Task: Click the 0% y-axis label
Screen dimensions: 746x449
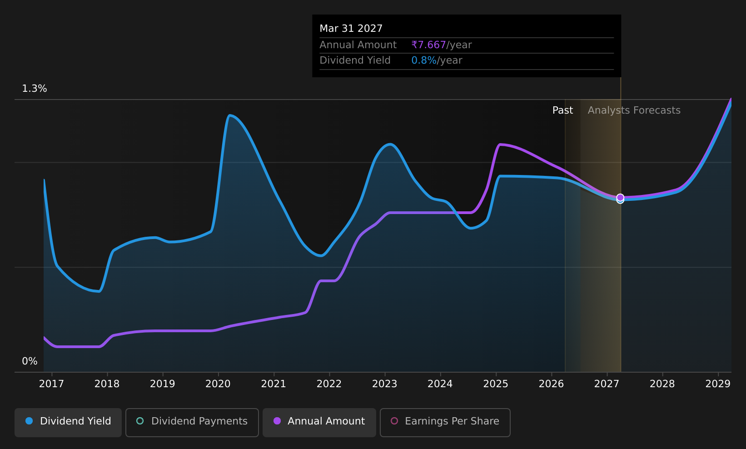Action: (x=30, y=361)
